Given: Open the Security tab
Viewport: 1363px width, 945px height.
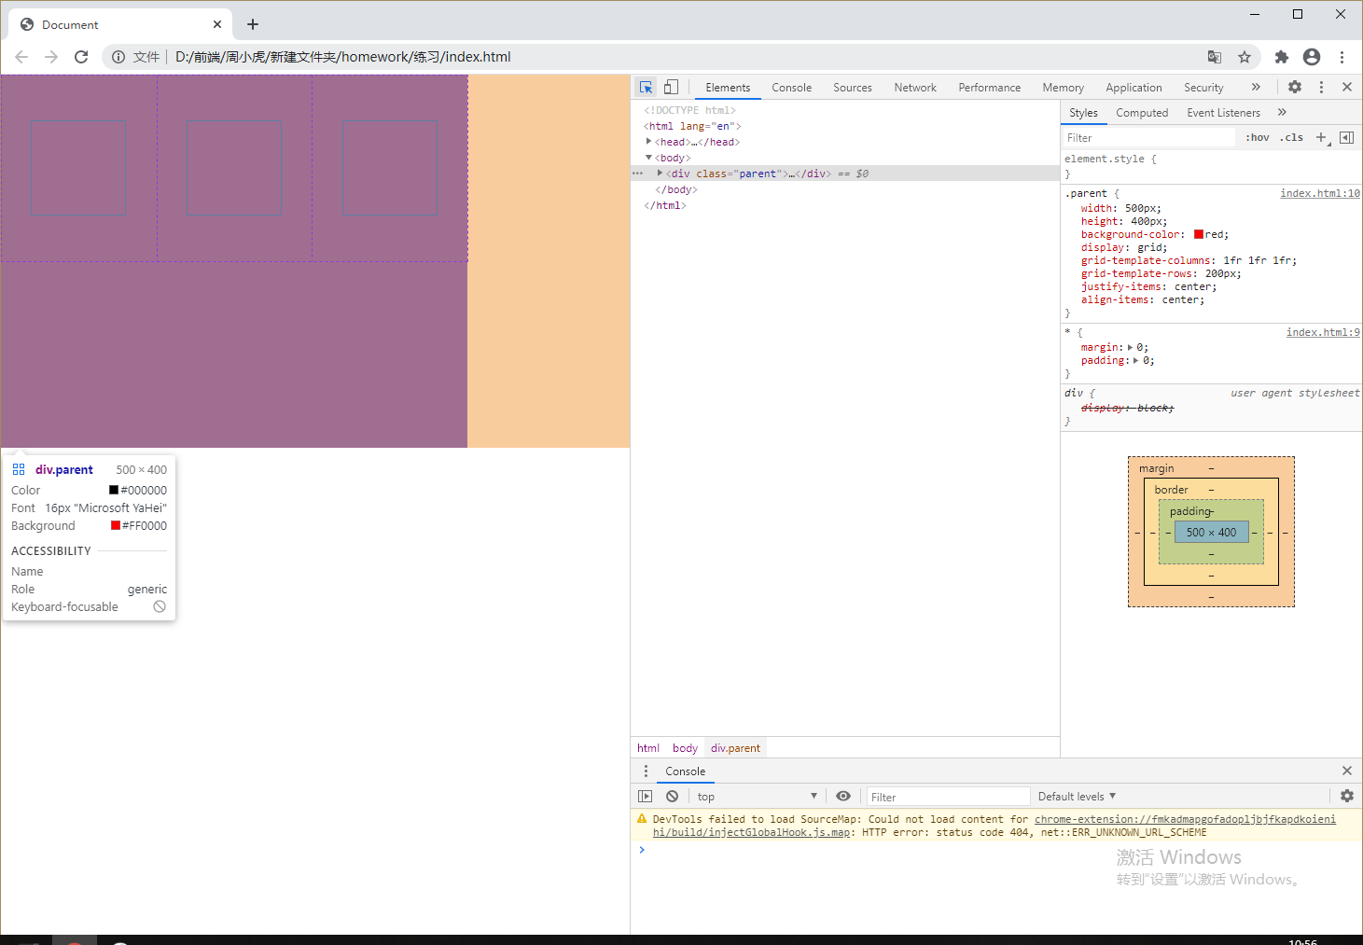Looking at the screenshot, I should tap(1203, 88).
